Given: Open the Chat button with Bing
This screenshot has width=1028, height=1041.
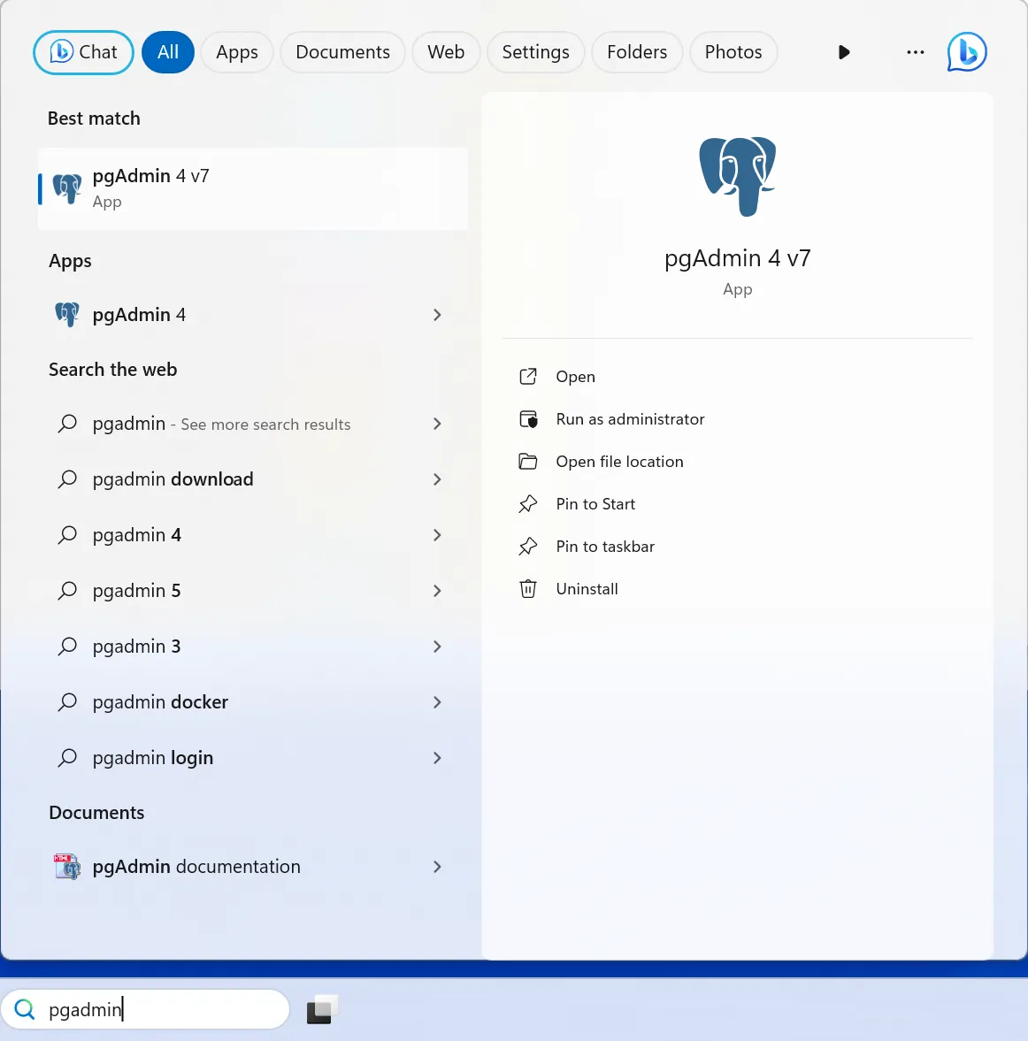Looking at the screenshot, I should [x=83, y=52].
